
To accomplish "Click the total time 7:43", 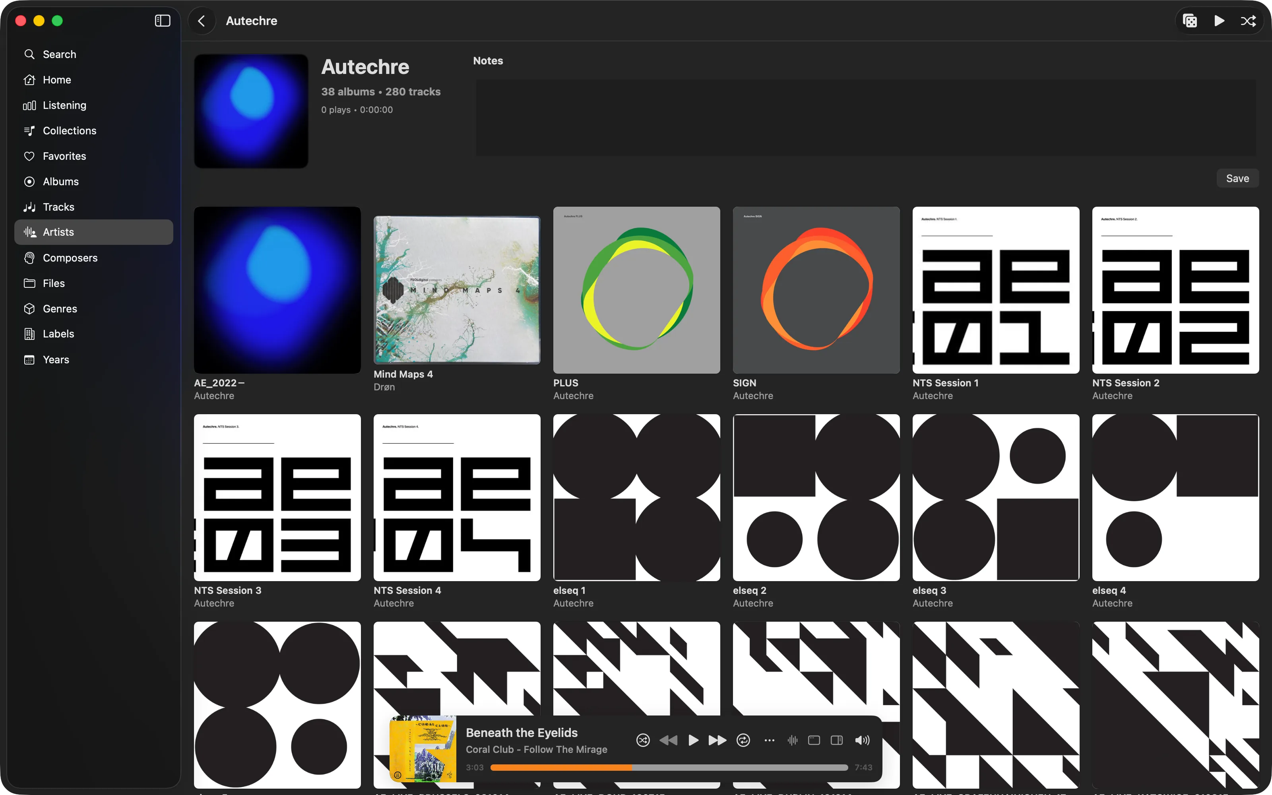I will (864, 768).
